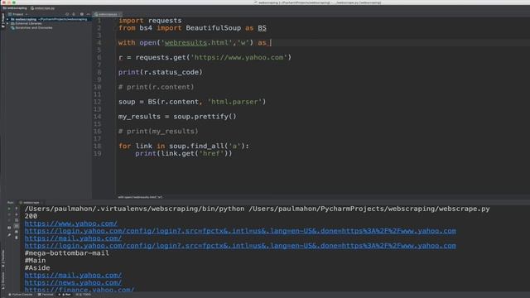Click the Up the Stack Trace arrow
The width and height of the screenshot is (530, 298).
point(17,208)
